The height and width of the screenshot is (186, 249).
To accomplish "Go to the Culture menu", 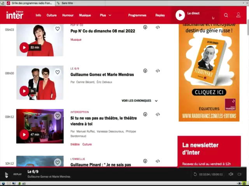I will coord(52,15).
